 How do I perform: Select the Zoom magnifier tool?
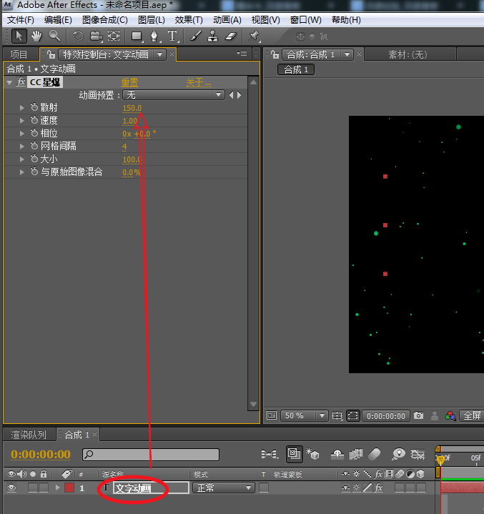[54, 36]
